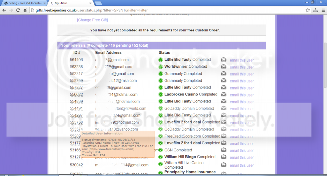The height and width of the screenshot is (176, 327).
Task: Click the envelope icon for referral 564406
Action: (x=224, y=60)
